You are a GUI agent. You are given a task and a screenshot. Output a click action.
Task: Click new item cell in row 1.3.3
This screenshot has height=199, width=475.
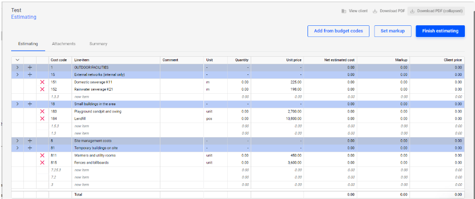click(116, 97)
